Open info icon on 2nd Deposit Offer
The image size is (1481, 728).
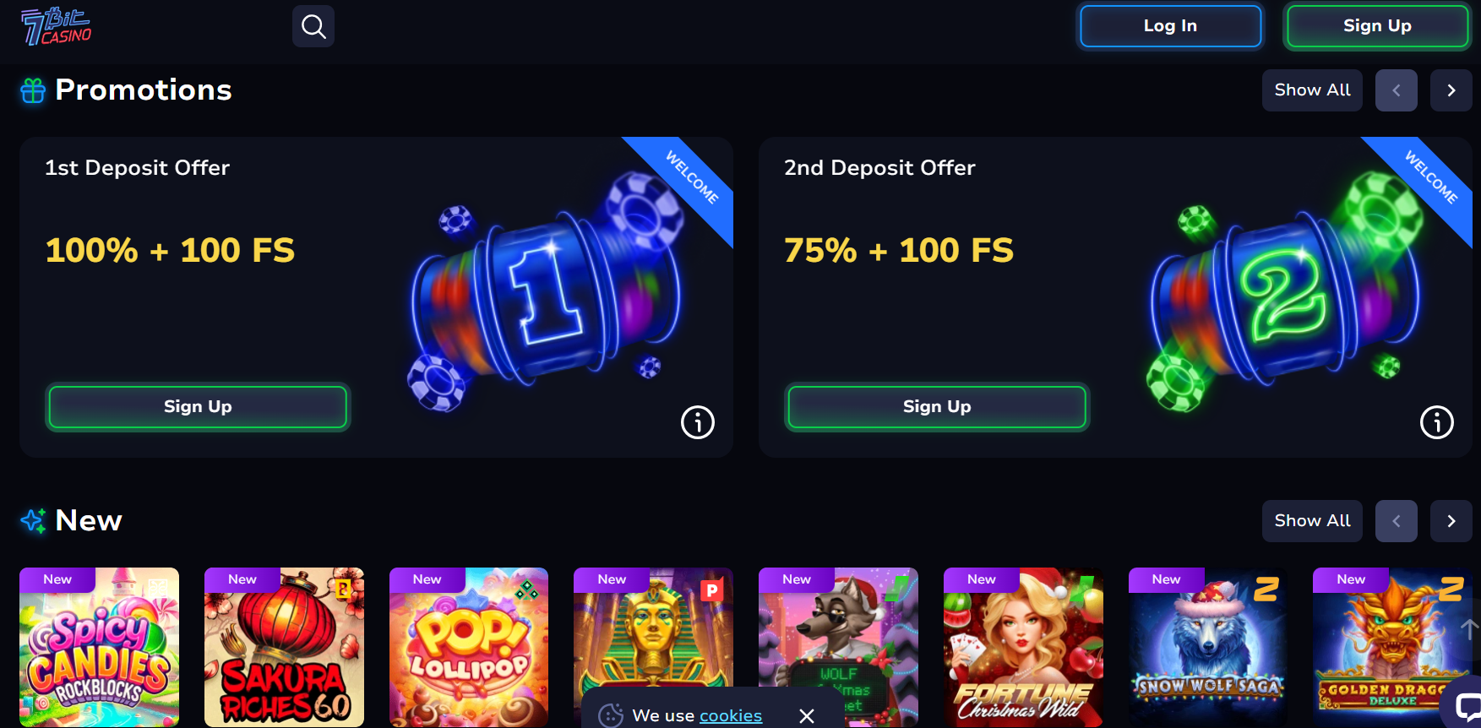(x=1437, y=422)
